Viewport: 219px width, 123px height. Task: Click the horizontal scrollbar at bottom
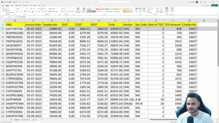(164, 120)
